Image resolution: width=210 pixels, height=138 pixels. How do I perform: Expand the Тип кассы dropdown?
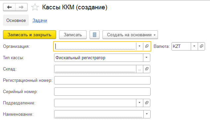(x=147, y=58)
